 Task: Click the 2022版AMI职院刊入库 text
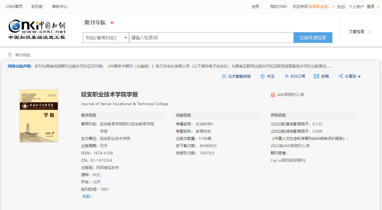pos(290,146)
